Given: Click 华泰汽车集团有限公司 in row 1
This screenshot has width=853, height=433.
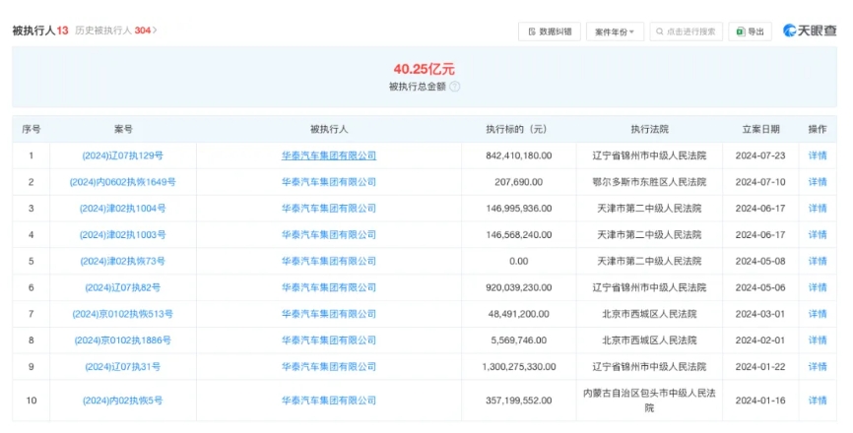Looking at the screenshot, I should [329, 155].
